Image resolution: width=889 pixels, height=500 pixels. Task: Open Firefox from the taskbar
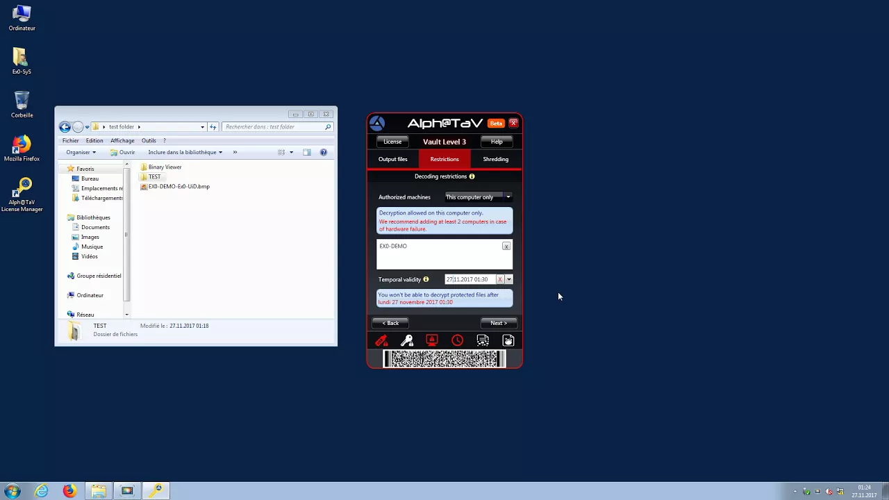point(69,491)
